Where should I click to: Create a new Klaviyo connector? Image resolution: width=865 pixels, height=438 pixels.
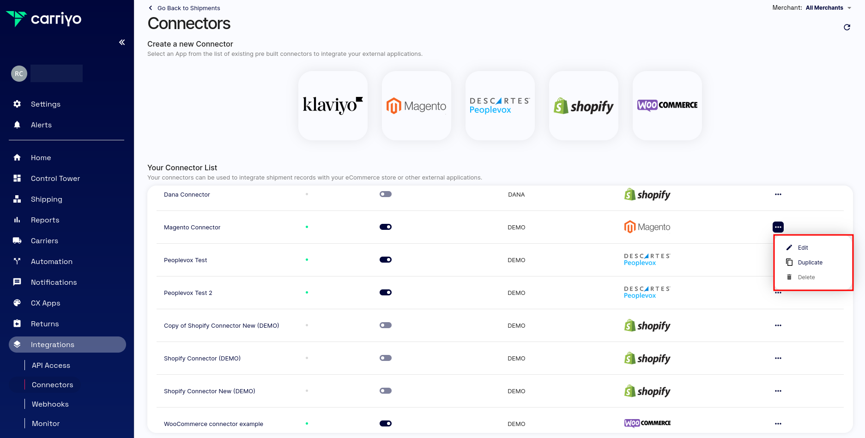[x=333, y=106]
